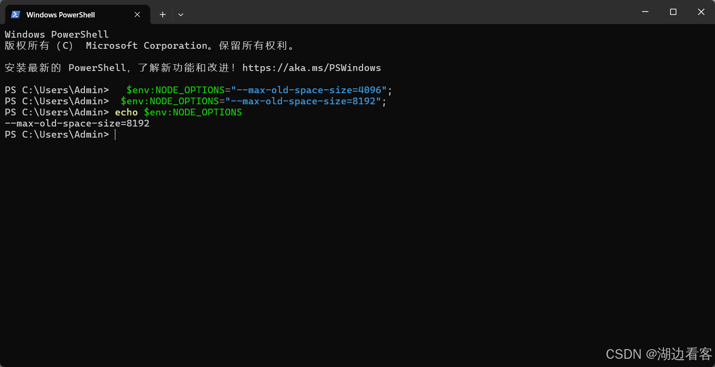
Task: Click the https://aka.ms/PSWindows link
Action: [311, 68]
